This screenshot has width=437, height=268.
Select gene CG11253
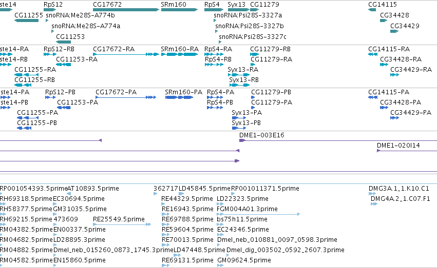point(63,42)
